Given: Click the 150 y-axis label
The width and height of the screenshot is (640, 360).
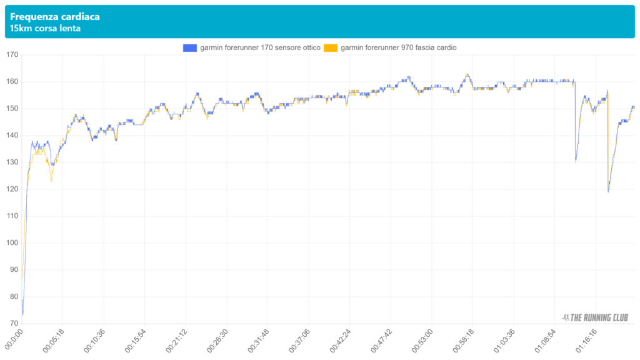Looking at the screenshot, I should [12, 109].
